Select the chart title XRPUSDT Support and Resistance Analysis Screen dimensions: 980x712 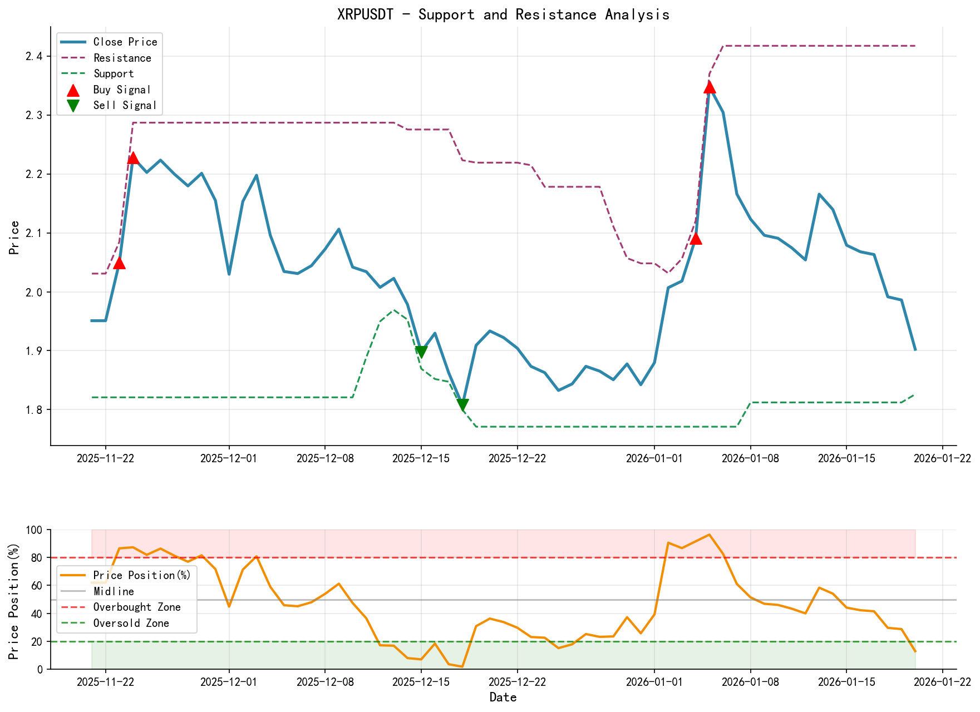point(504,14)
